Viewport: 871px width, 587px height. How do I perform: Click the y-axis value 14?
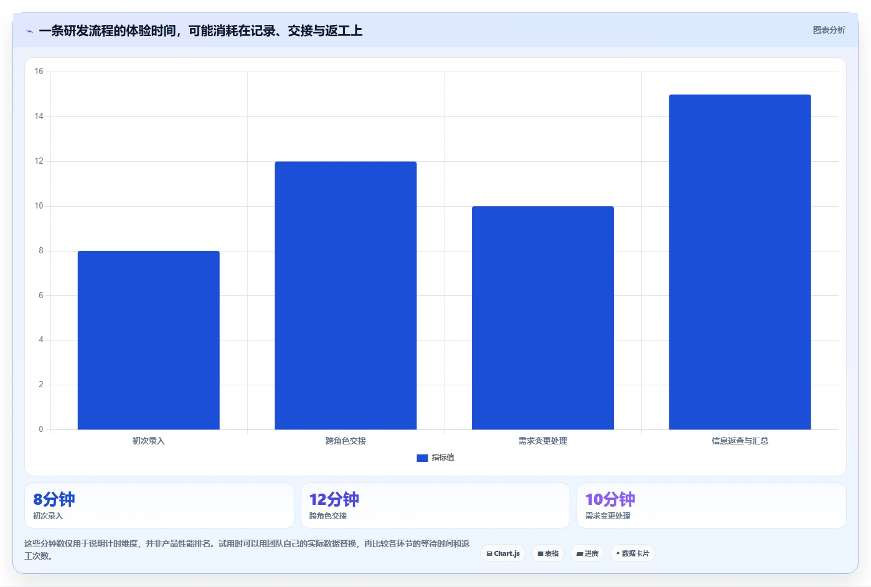(39, 116)
